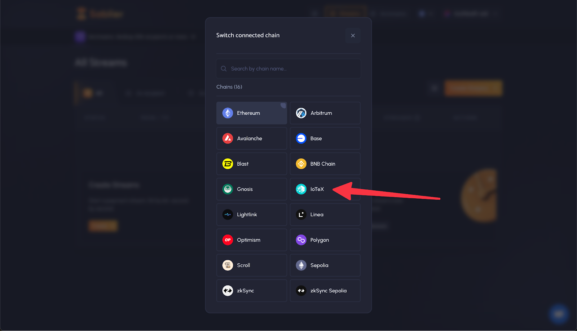The image size is (577, 331).
Task: Click the Ethereum chain logo icon
Action: click(x=228, y=113)
